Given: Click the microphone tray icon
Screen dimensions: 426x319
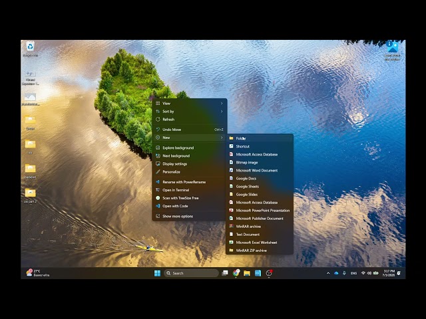Looking at the screenshot, I should [344, 273].
